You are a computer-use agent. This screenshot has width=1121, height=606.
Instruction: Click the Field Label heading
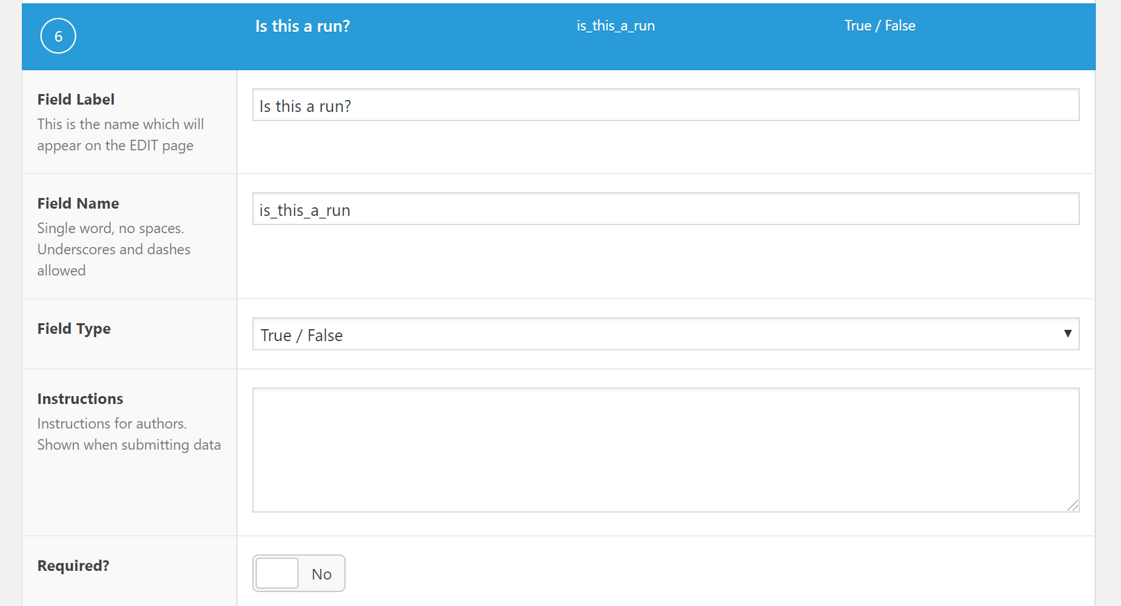click(x=75, y=99)
